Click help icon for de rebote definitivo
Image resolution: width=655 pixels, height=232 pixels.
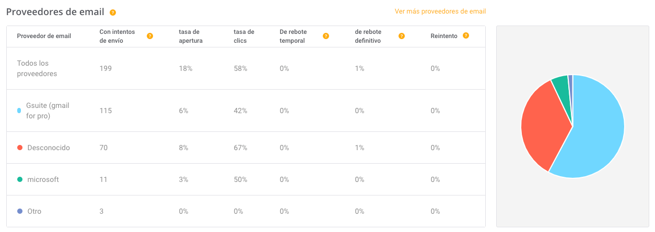402,36
